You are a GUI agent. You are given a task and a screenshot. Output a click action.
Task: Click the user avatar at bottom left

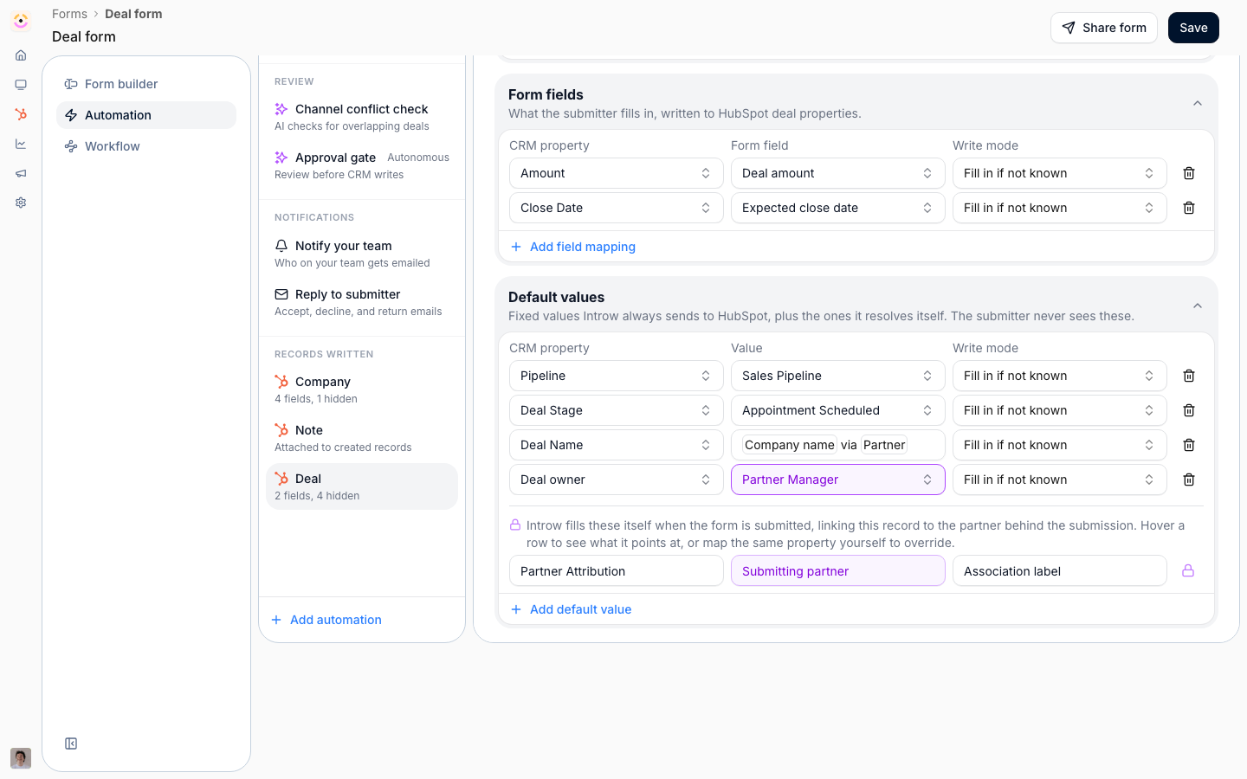point(21,758)
